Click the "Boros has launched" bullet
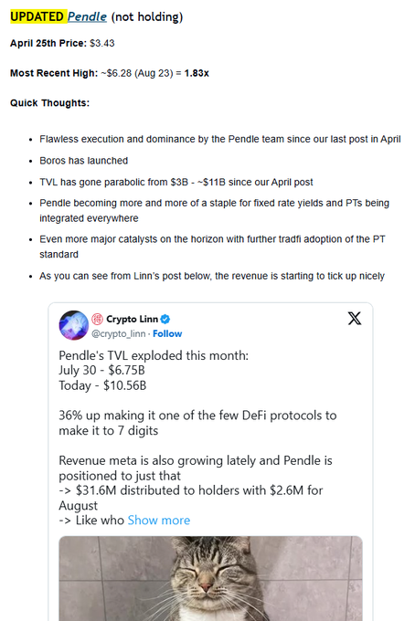 tap(83, 161)
